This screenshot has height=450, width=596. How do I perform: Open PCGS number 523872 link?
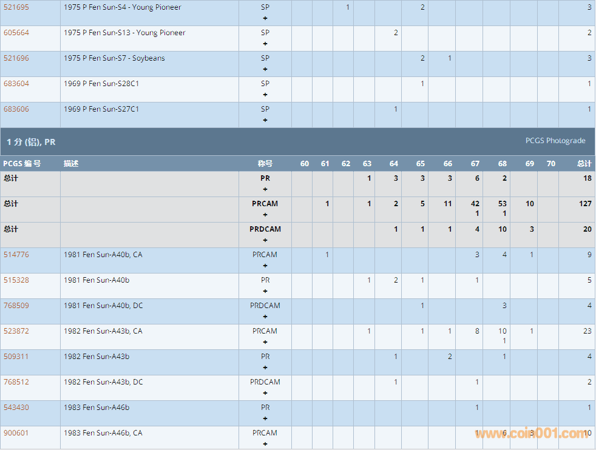coord(16,331)
